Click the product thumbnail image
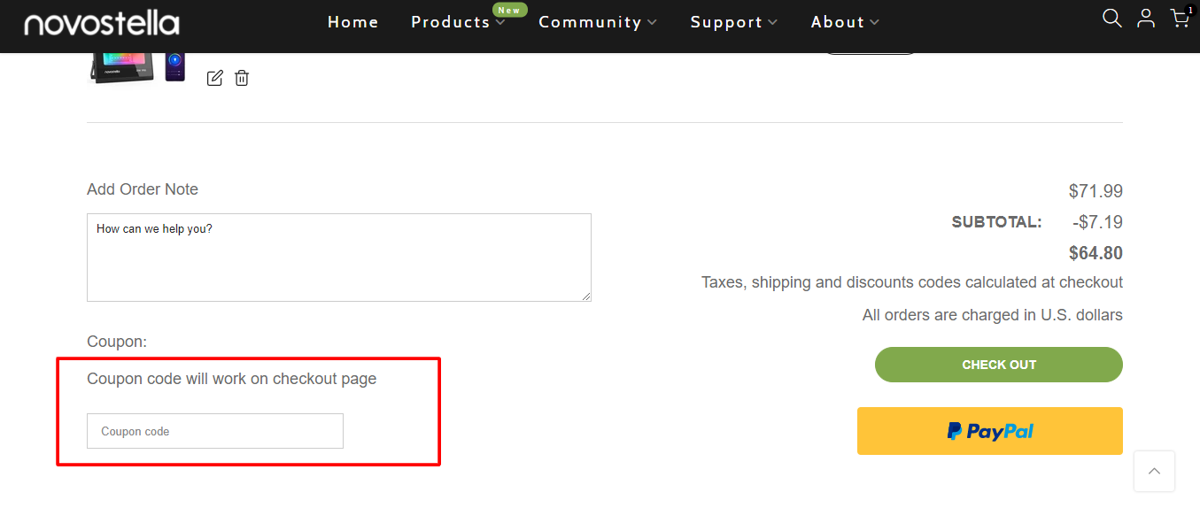 pos(137,66)
